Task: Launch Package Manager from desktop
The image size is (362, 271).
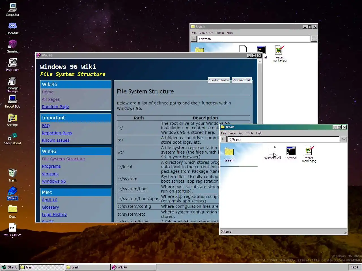Action: 12,85
